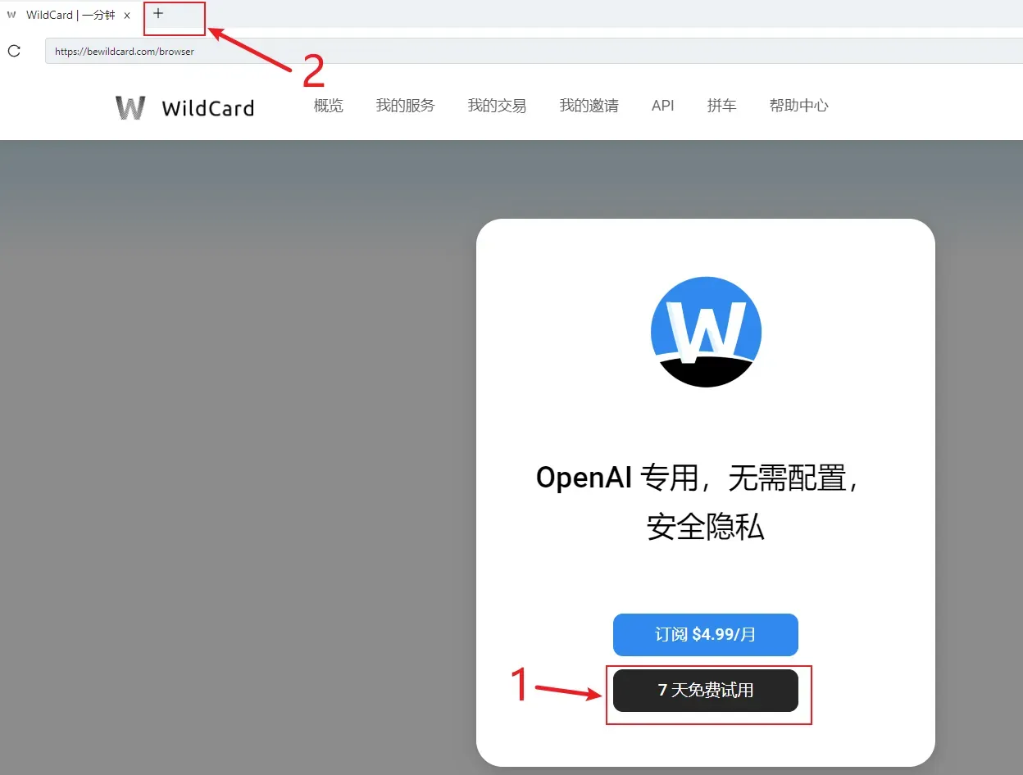Click the browser address bar

pyautogui.click(x=534, y=51)
